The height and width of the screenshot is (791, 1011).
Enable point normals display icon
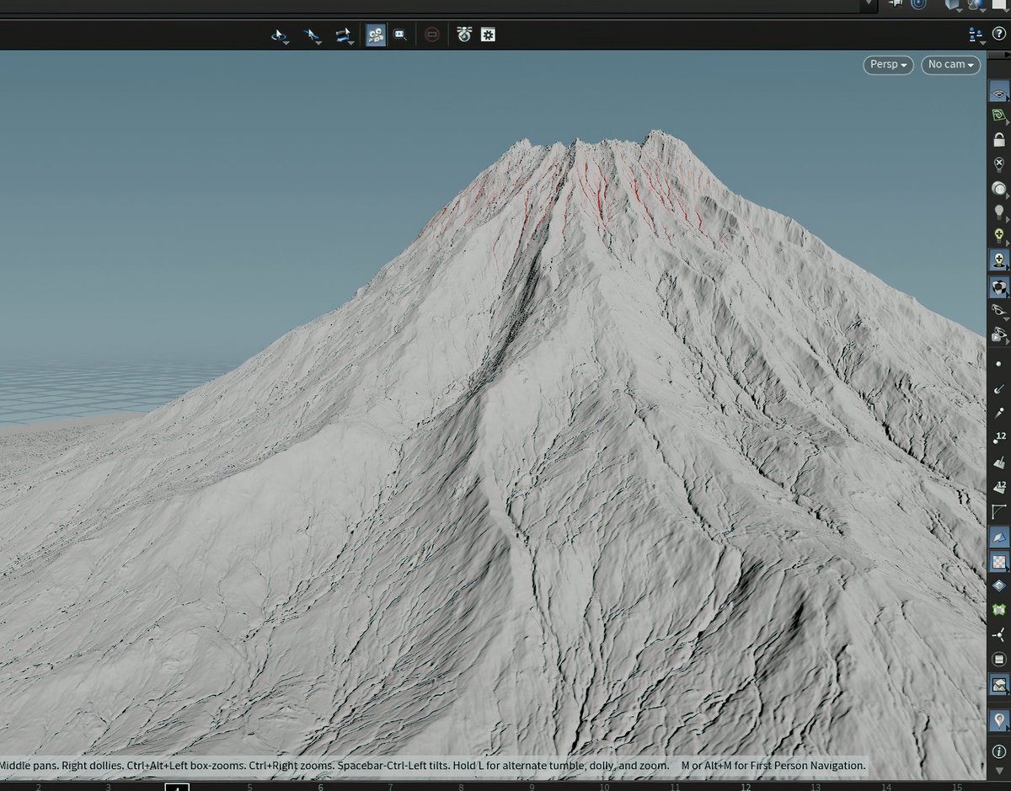point(998,388)
